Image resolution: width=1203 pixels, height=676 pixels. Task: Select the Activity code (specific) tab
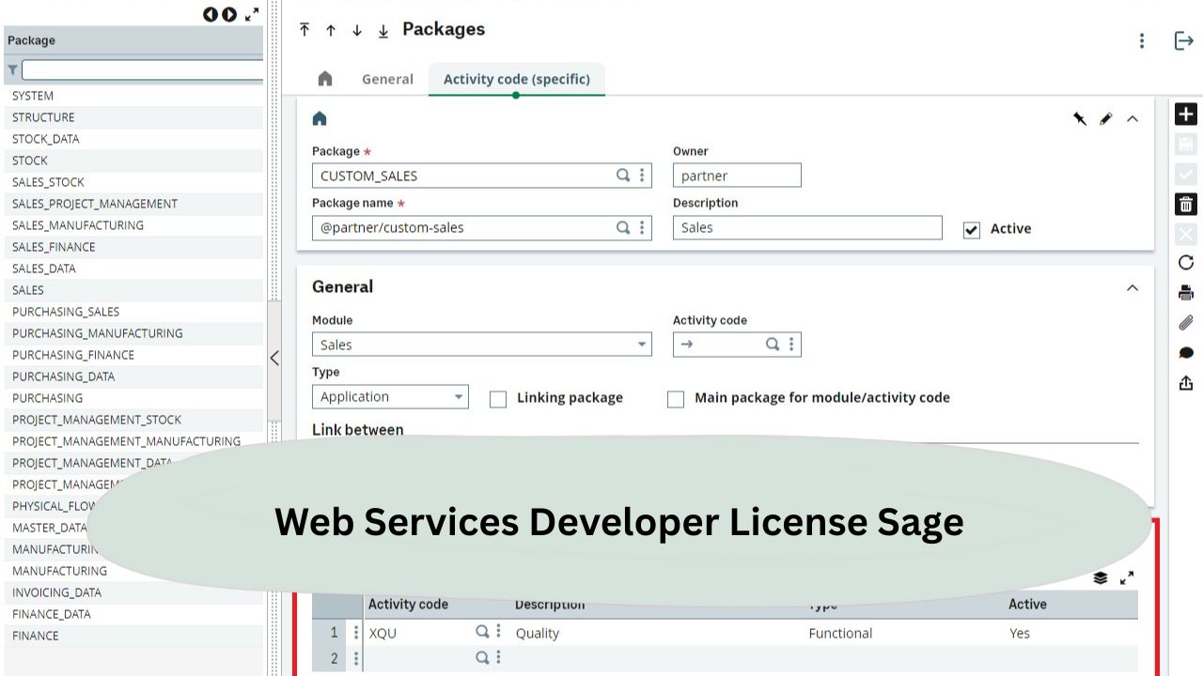tap(517, 79)
